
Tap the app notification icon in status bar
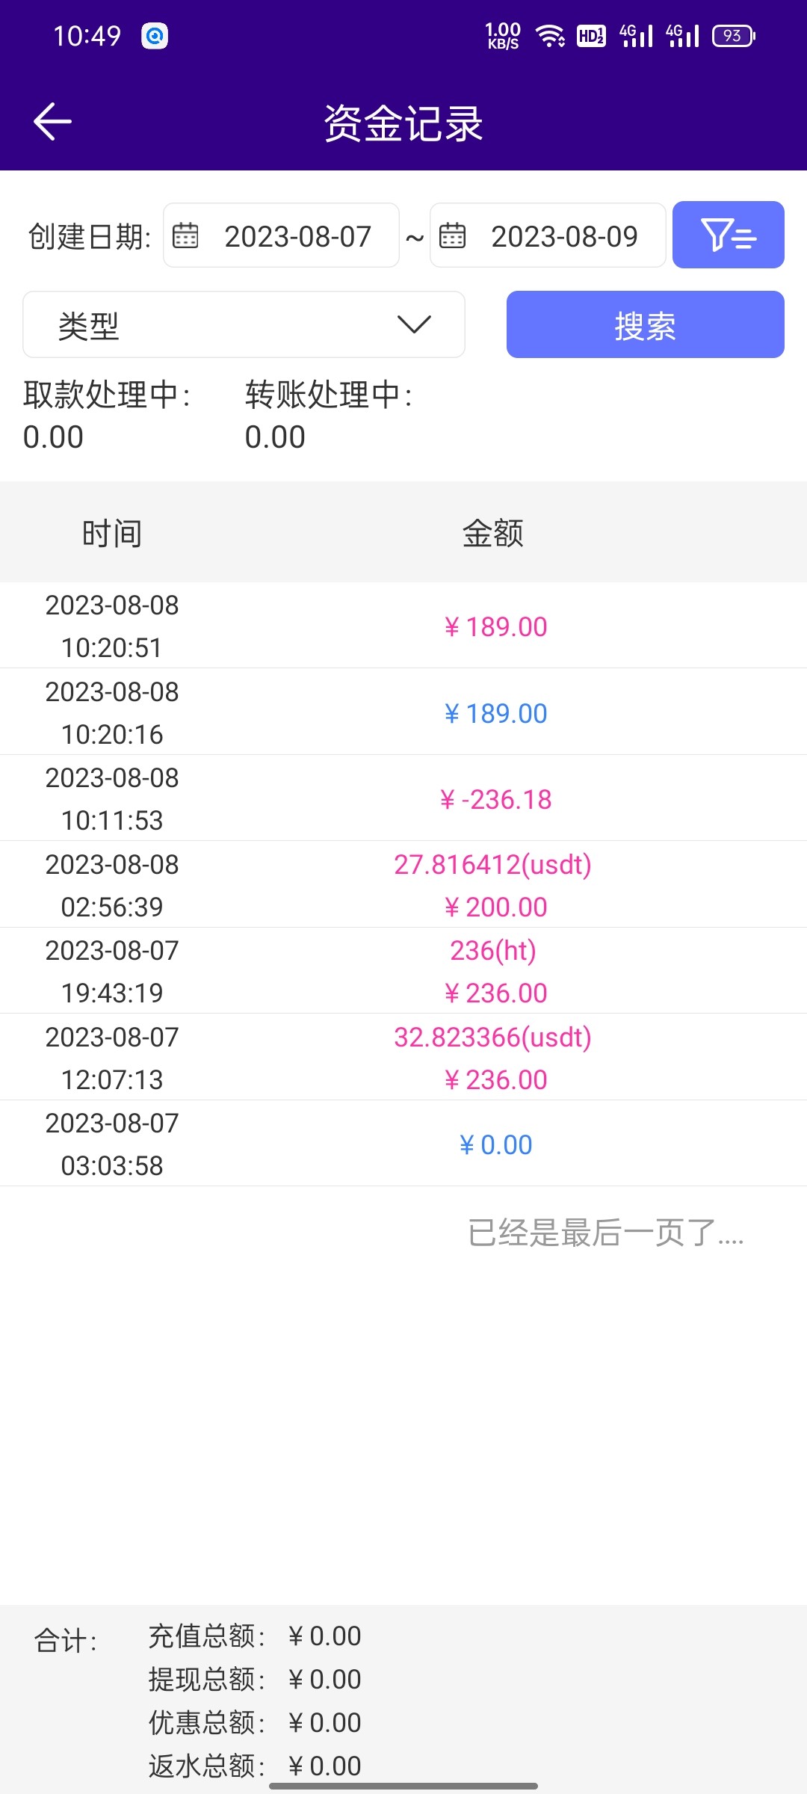155,35
